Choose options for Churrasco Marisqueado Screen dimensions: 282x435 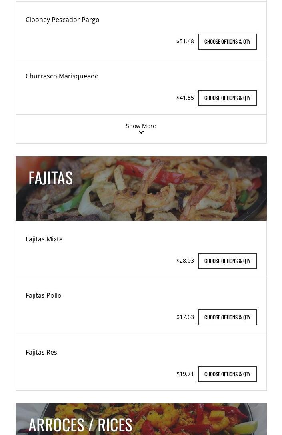click(x=227, y=98)
